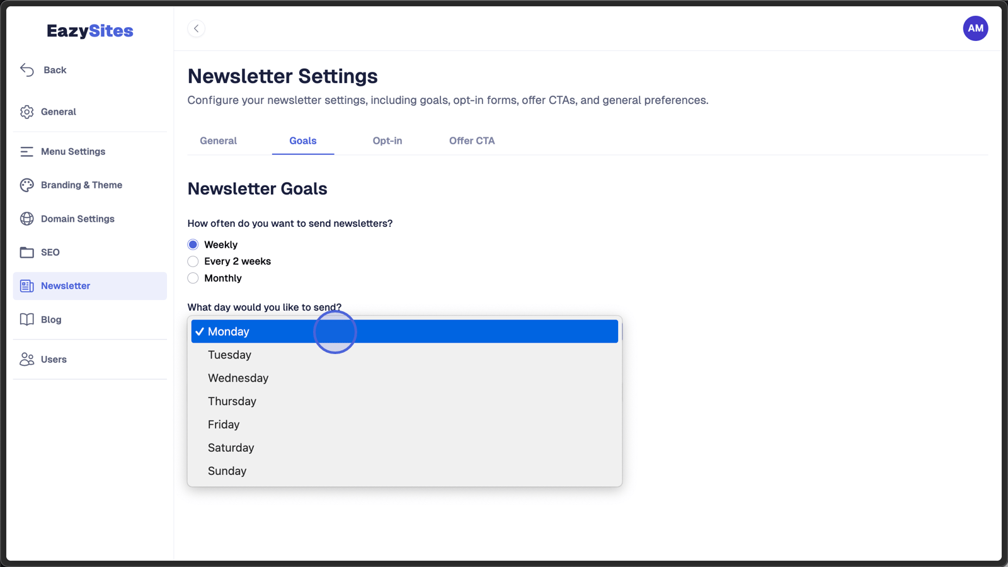The width and height of the screenshot is (1008, 567).
Task: Click the EazySites logo
Action: click(x=90, y=31)
